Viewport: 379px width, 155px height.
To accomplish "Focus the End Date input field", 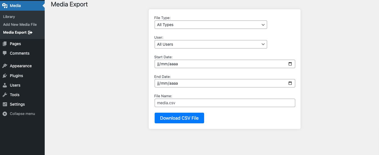I will point(219,83).
